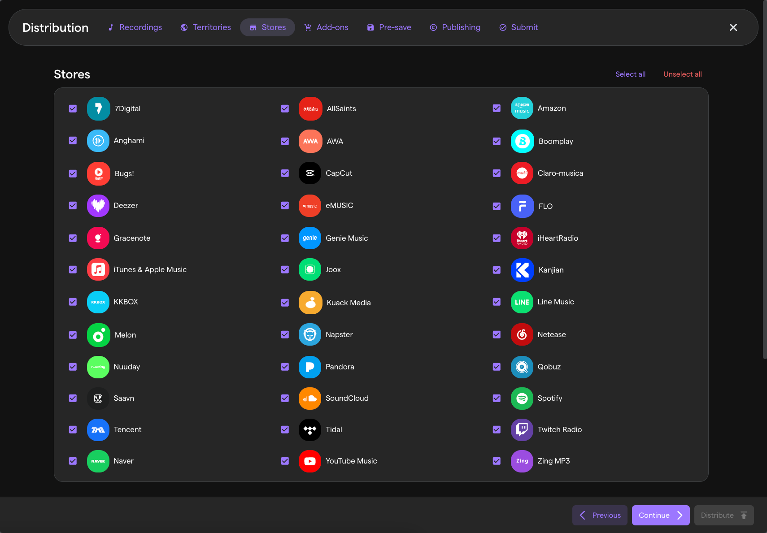Click the Boomplay logo icon
Viewport: 767px width, 533px height.
pos(522,141)
